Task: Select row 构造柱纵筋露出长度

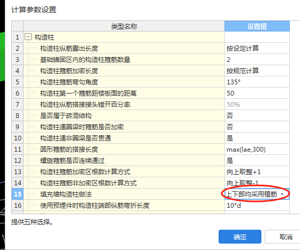Action: [124, 48]
